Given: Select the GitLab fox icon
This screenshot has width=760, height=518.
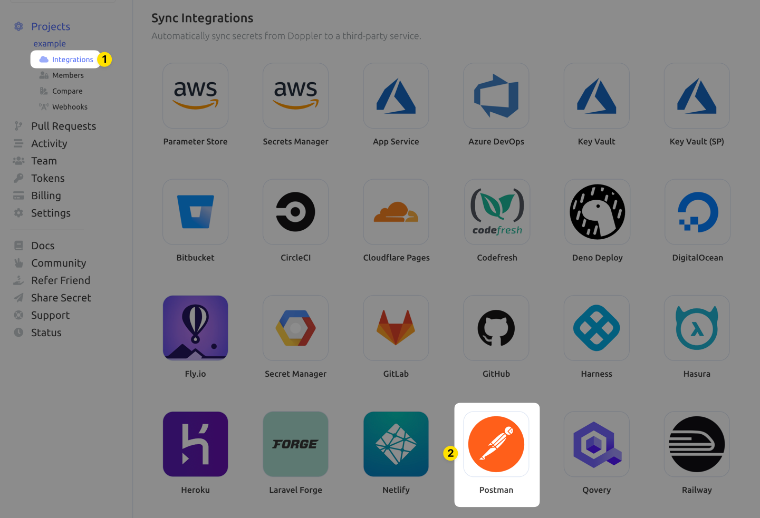Looking at the screenshot, I should [x=396, y=328].
